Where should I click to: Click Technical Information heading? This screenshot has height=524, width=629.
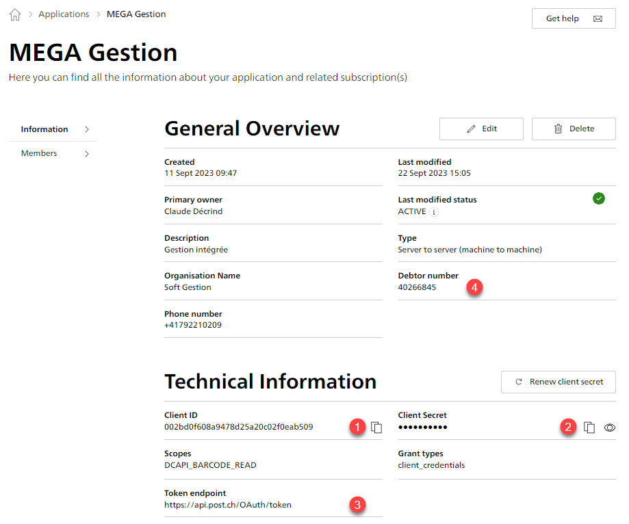[270, 381]
